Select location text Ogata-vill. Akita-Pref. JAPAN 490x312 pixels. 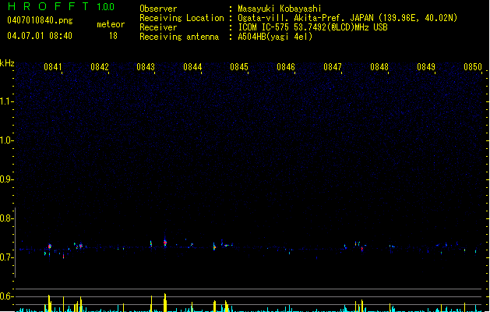click(x=305, y=18)
